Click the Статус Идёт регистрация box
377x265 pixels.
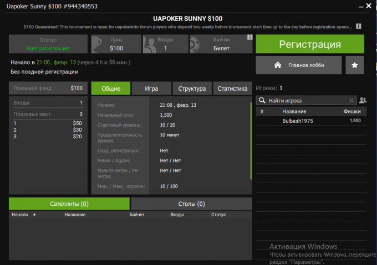coord(48,44)
